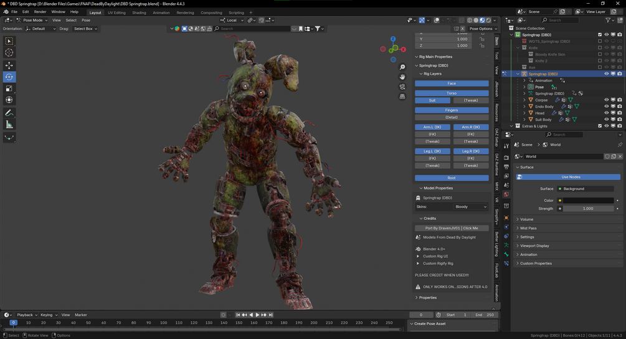
Task: Open the World properties tab icon
Action: pos(506,194)
